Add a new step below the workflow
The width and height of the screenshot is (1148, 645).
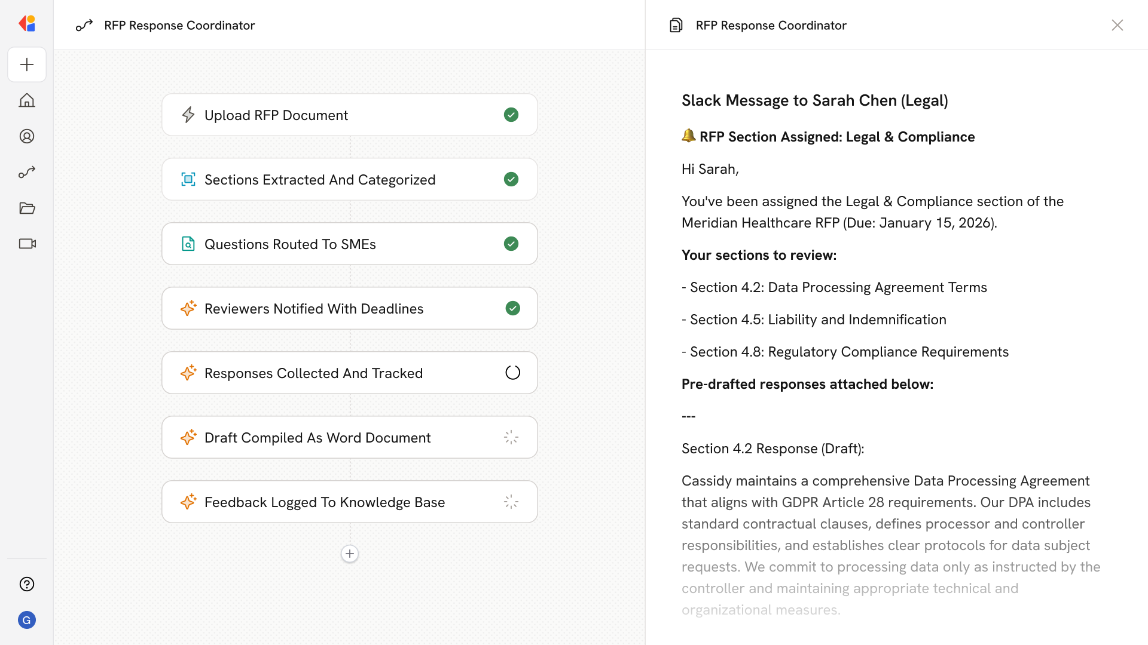click(x=350, y=554)
